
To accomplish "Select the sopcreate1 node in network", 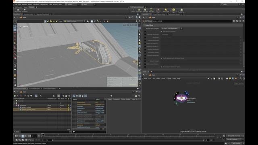I will click(x=181, y=98).
